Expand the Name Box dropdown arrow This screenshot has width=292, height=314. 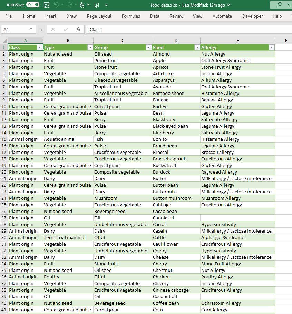(x=31, y=29)
